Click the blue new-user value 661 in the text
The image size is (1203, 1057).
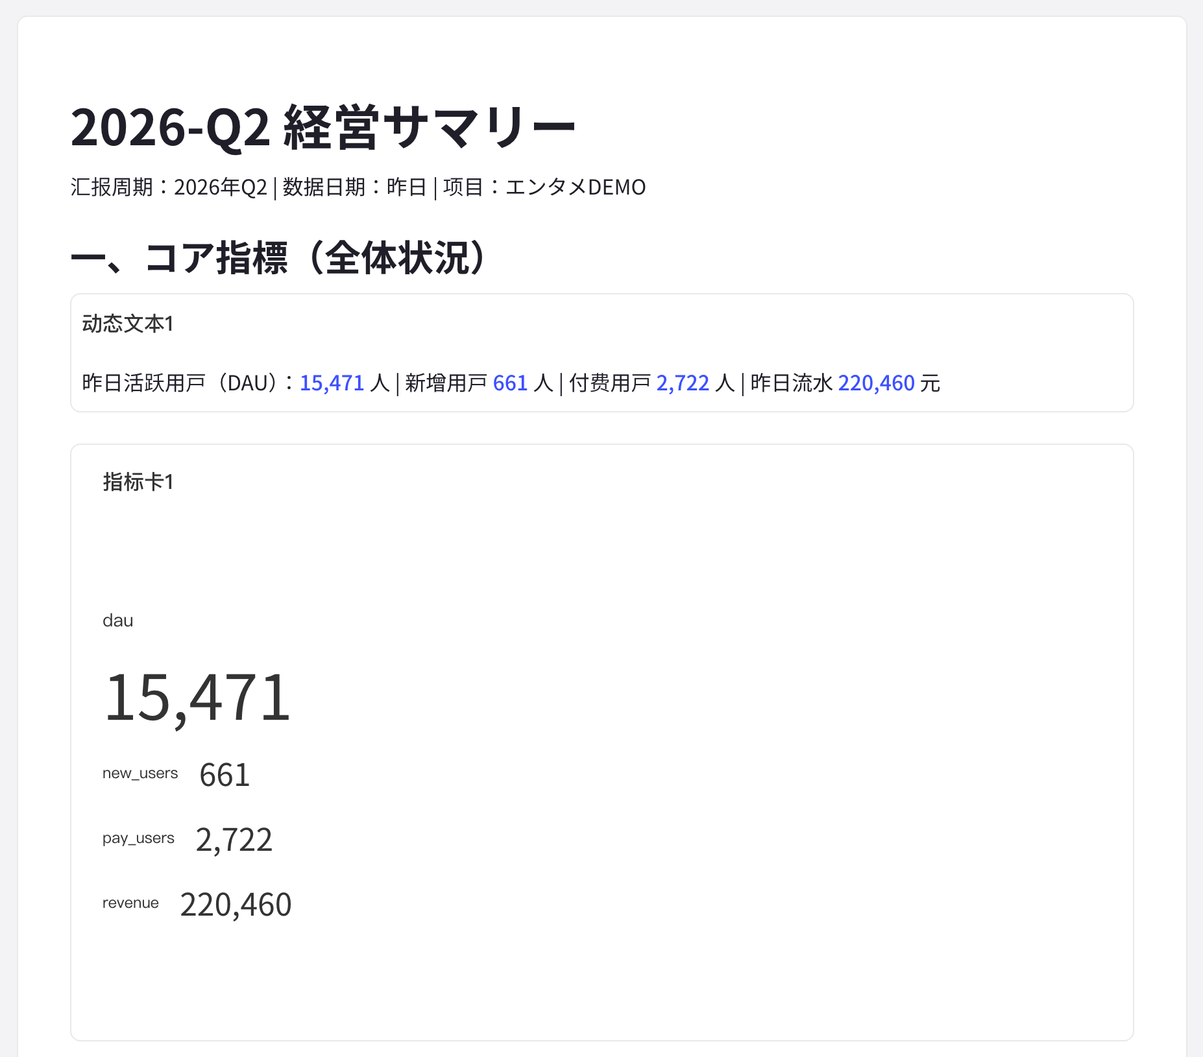point(510,383)
